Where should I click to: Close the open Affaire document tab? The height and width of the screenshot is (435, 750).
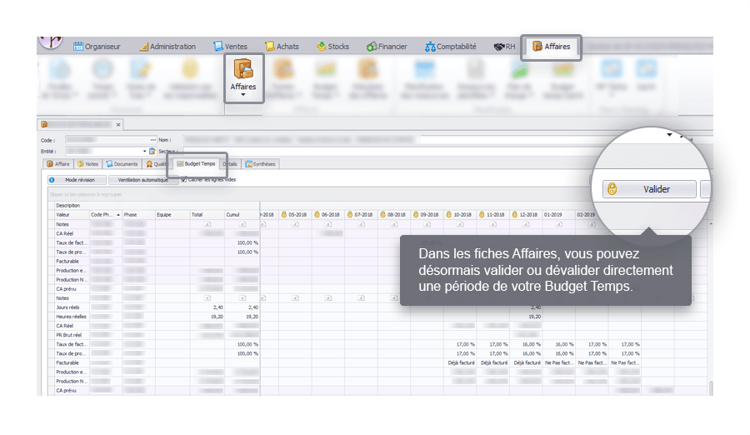(118, 125)
